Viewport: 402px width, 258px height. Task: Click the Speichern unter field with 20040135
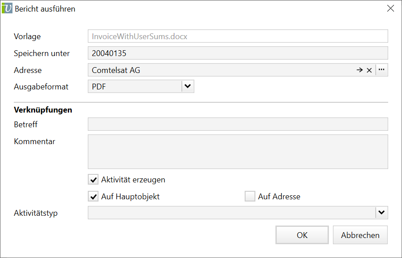pyautogui.click(x=238, y=53)
